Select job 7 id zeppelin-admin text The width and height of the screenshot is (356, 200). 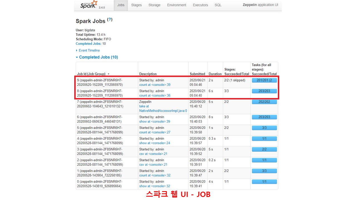[100, 104]
